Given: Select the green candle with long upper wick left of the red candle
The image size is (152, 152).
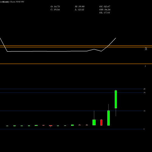Looking at the screenshot, I should (x=94, y=123).
